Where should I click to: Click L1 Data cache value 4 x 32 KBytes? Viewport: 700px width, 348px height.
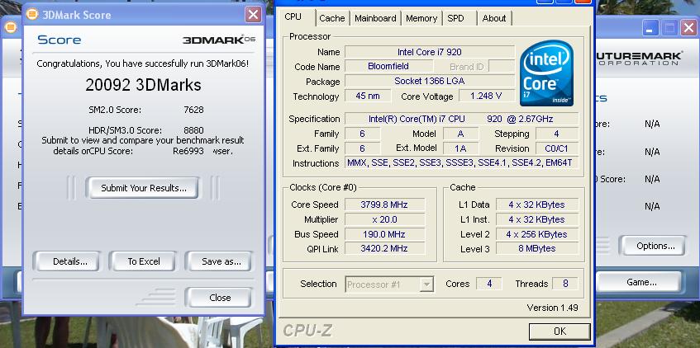click(537, 205)
